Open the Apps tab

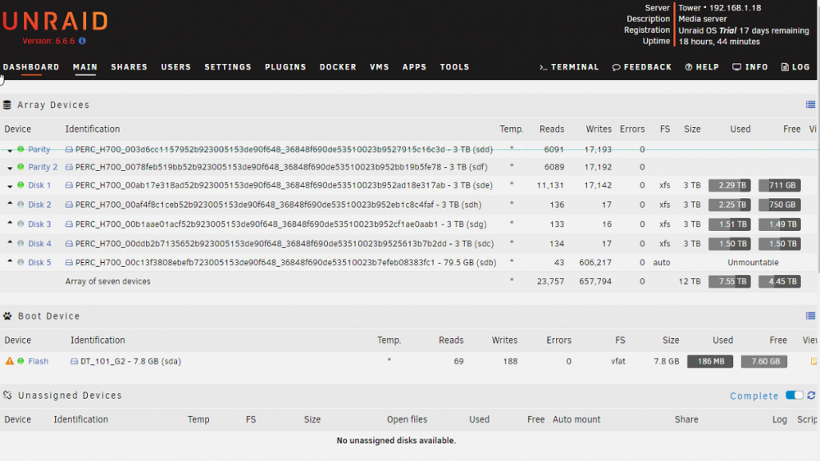click(414, 67)
